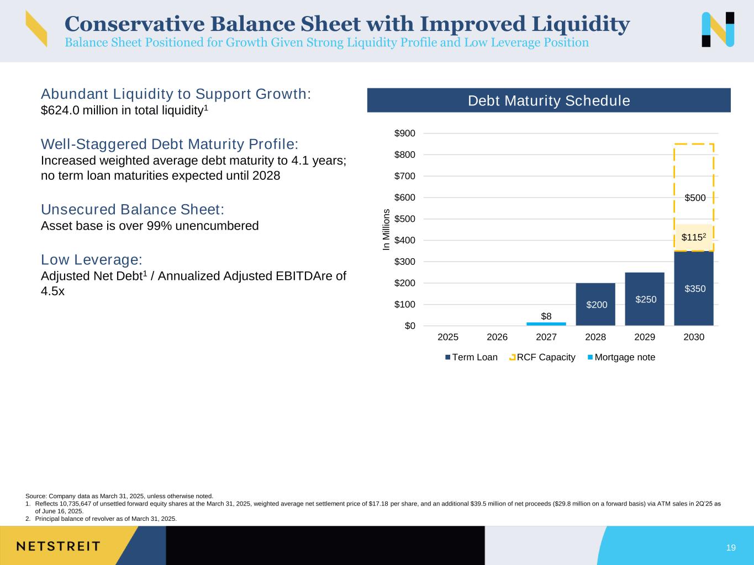This screenshot has height=565, width=754.
Task: Select the $350 term loan bar for 2030
Action: pyautogui.click(x=694, y=288)
